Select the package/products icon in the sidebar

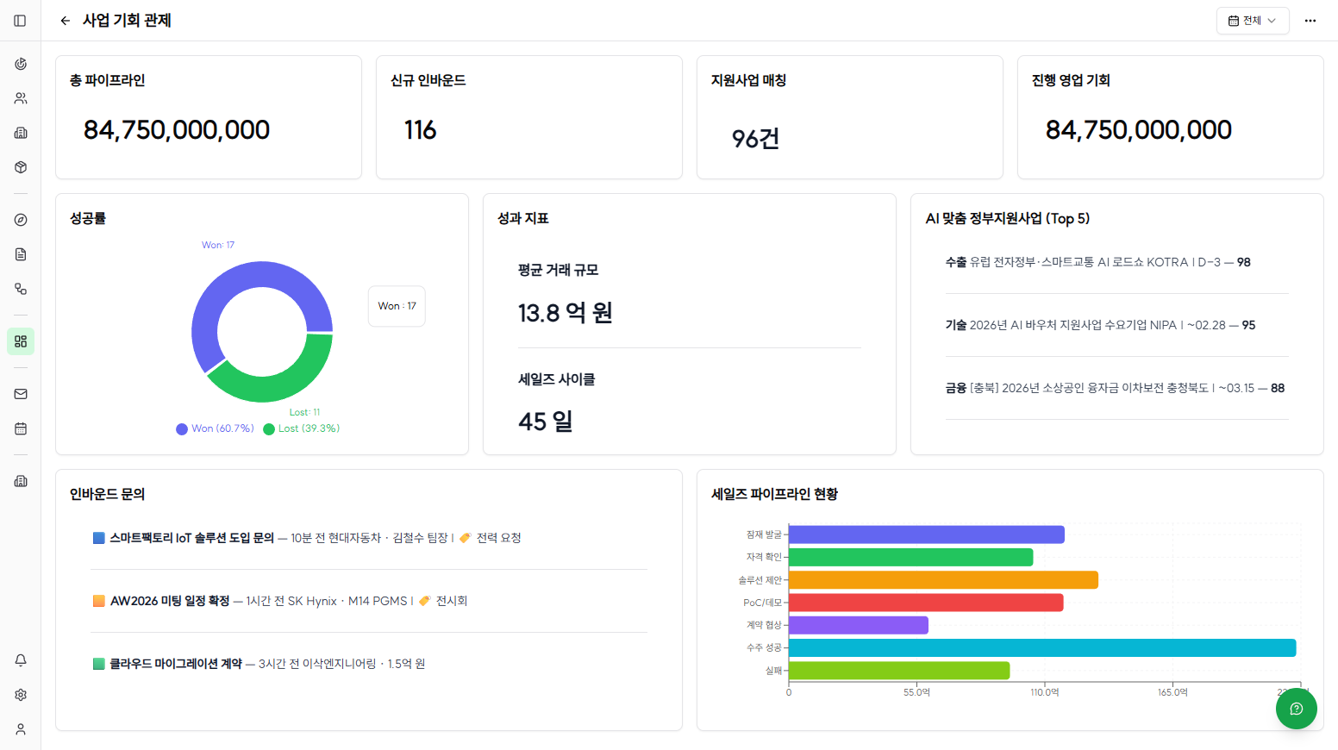click(x=20, y=166)
